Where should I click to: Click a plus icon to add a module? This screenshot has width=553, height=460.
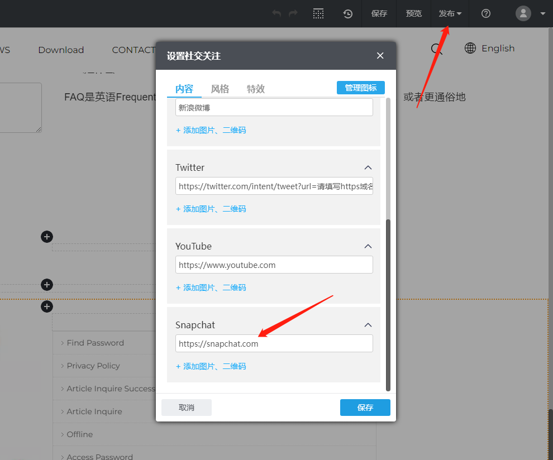tap(46, 237)
